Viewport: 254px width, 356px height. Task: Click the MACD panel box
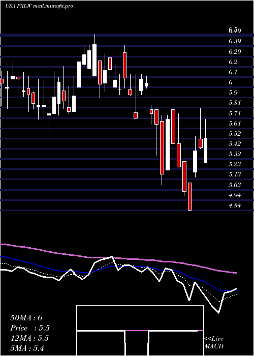click(140, 331)
